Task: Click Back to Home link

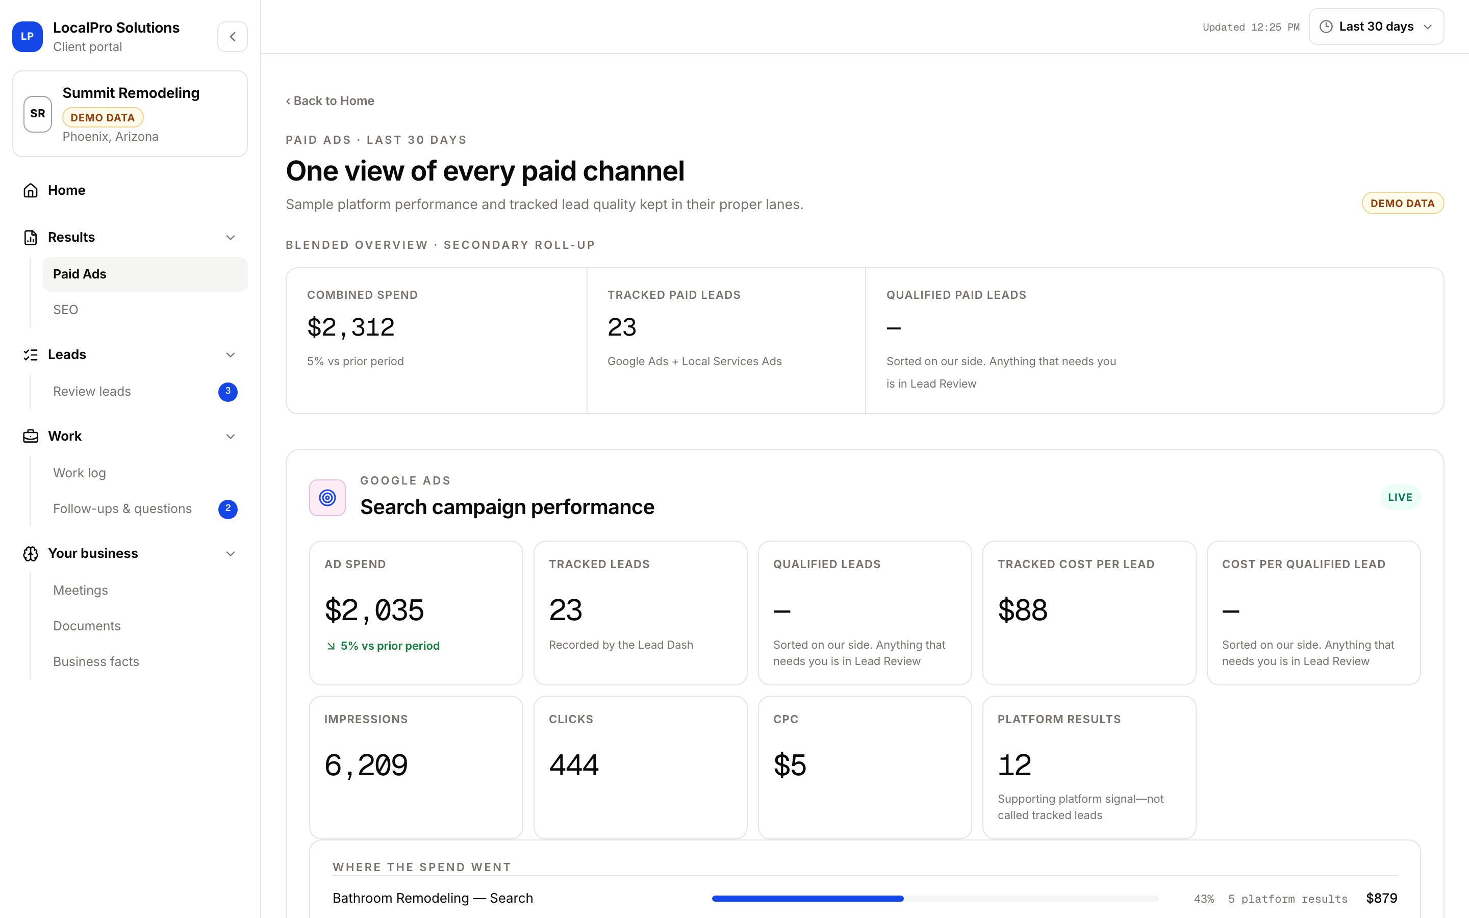Action: [330, 101]
